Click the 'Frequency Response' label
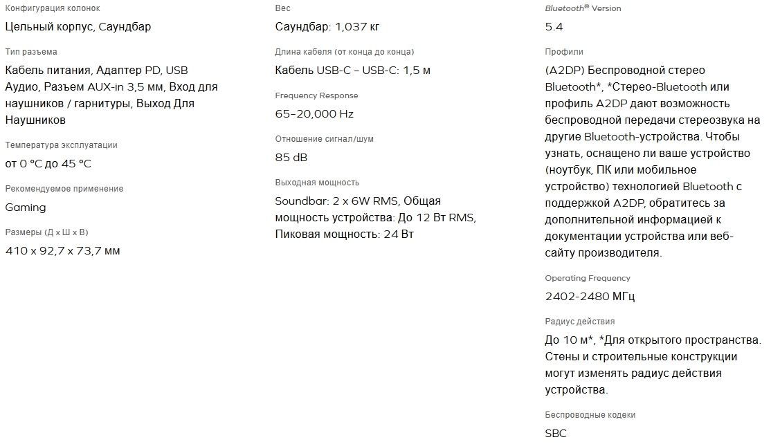This screenshot has height=444, width=771. (317, 95)
